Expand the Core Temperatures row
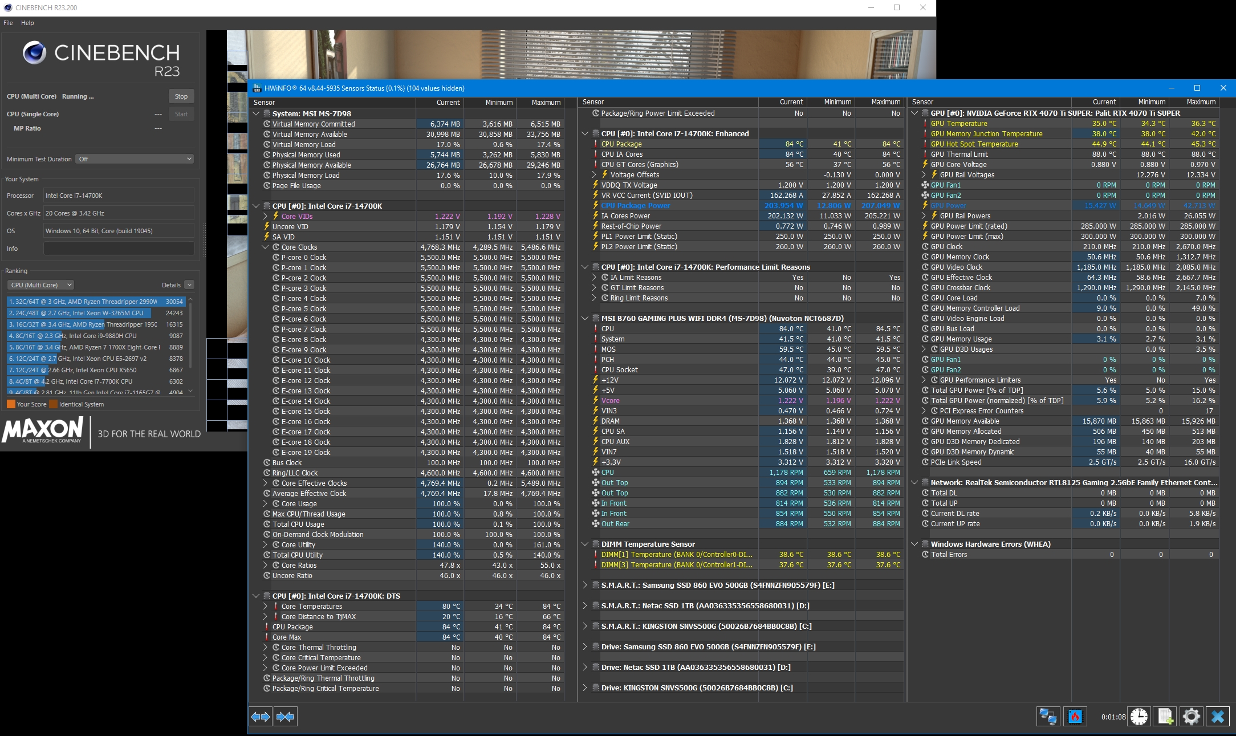1236x736 pixels. [266, 607]
